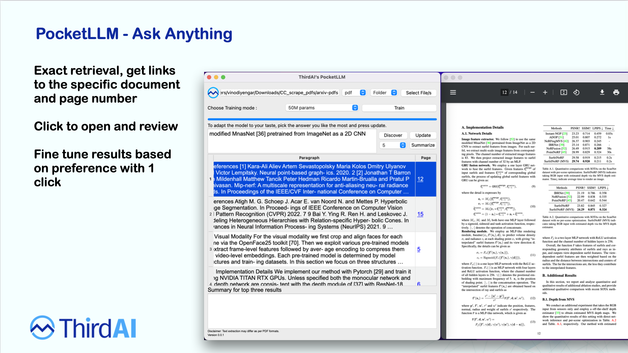The image size is (628, 353).
Task: Click the summary text area for top results
Action: click(x=322, y=311)
